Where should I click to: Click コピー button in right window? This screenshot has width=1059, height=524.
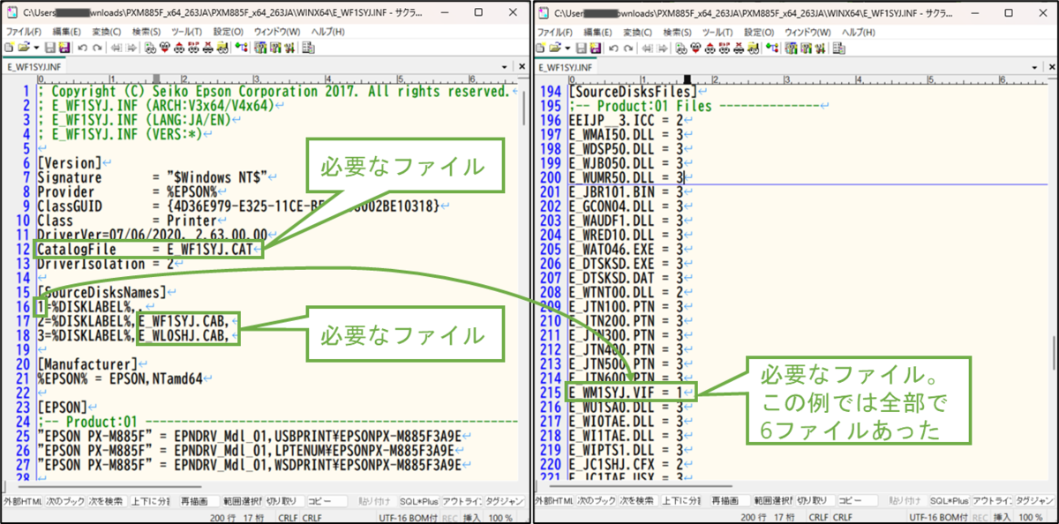point(860,501)
